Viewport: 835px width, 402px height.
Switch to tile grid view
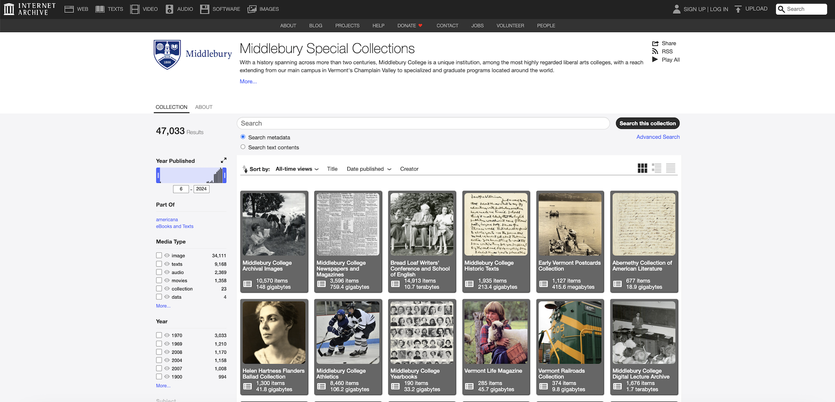pos(642,168)
